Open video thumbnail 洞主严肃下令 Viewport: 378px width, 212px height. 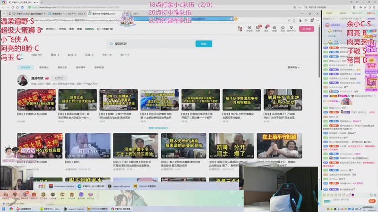(x=136, y=146)
